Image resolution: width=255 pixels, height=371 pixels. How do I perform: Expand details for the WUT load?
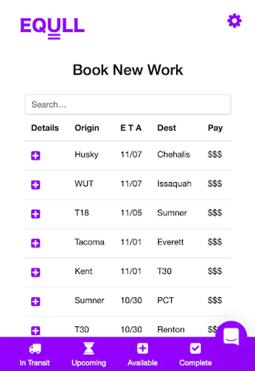(36, 185)
